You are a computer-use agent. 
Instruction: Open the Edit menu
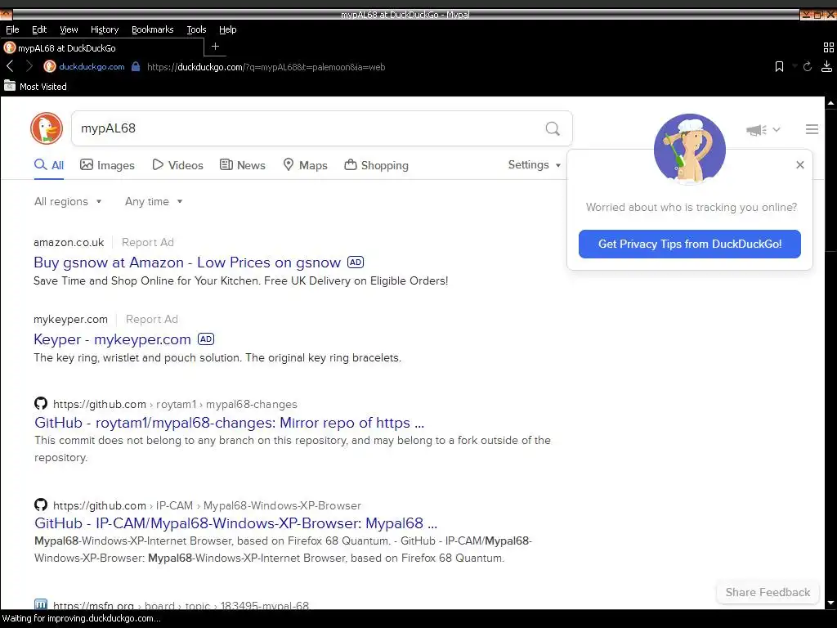(x=39, y=29)
